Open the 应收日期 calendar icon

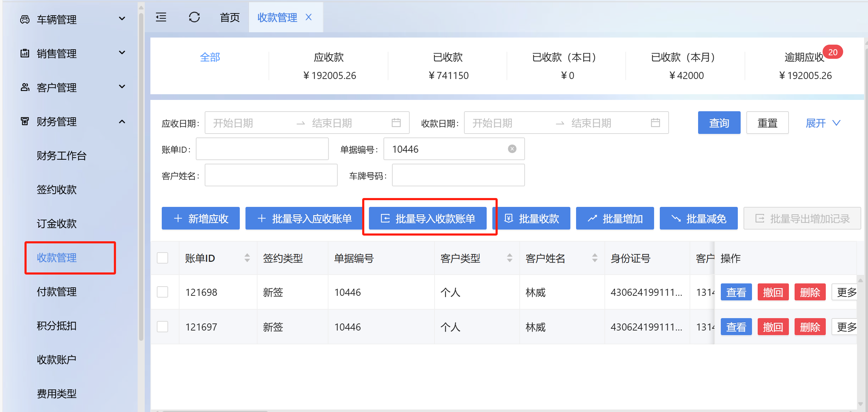pos(396,123)
